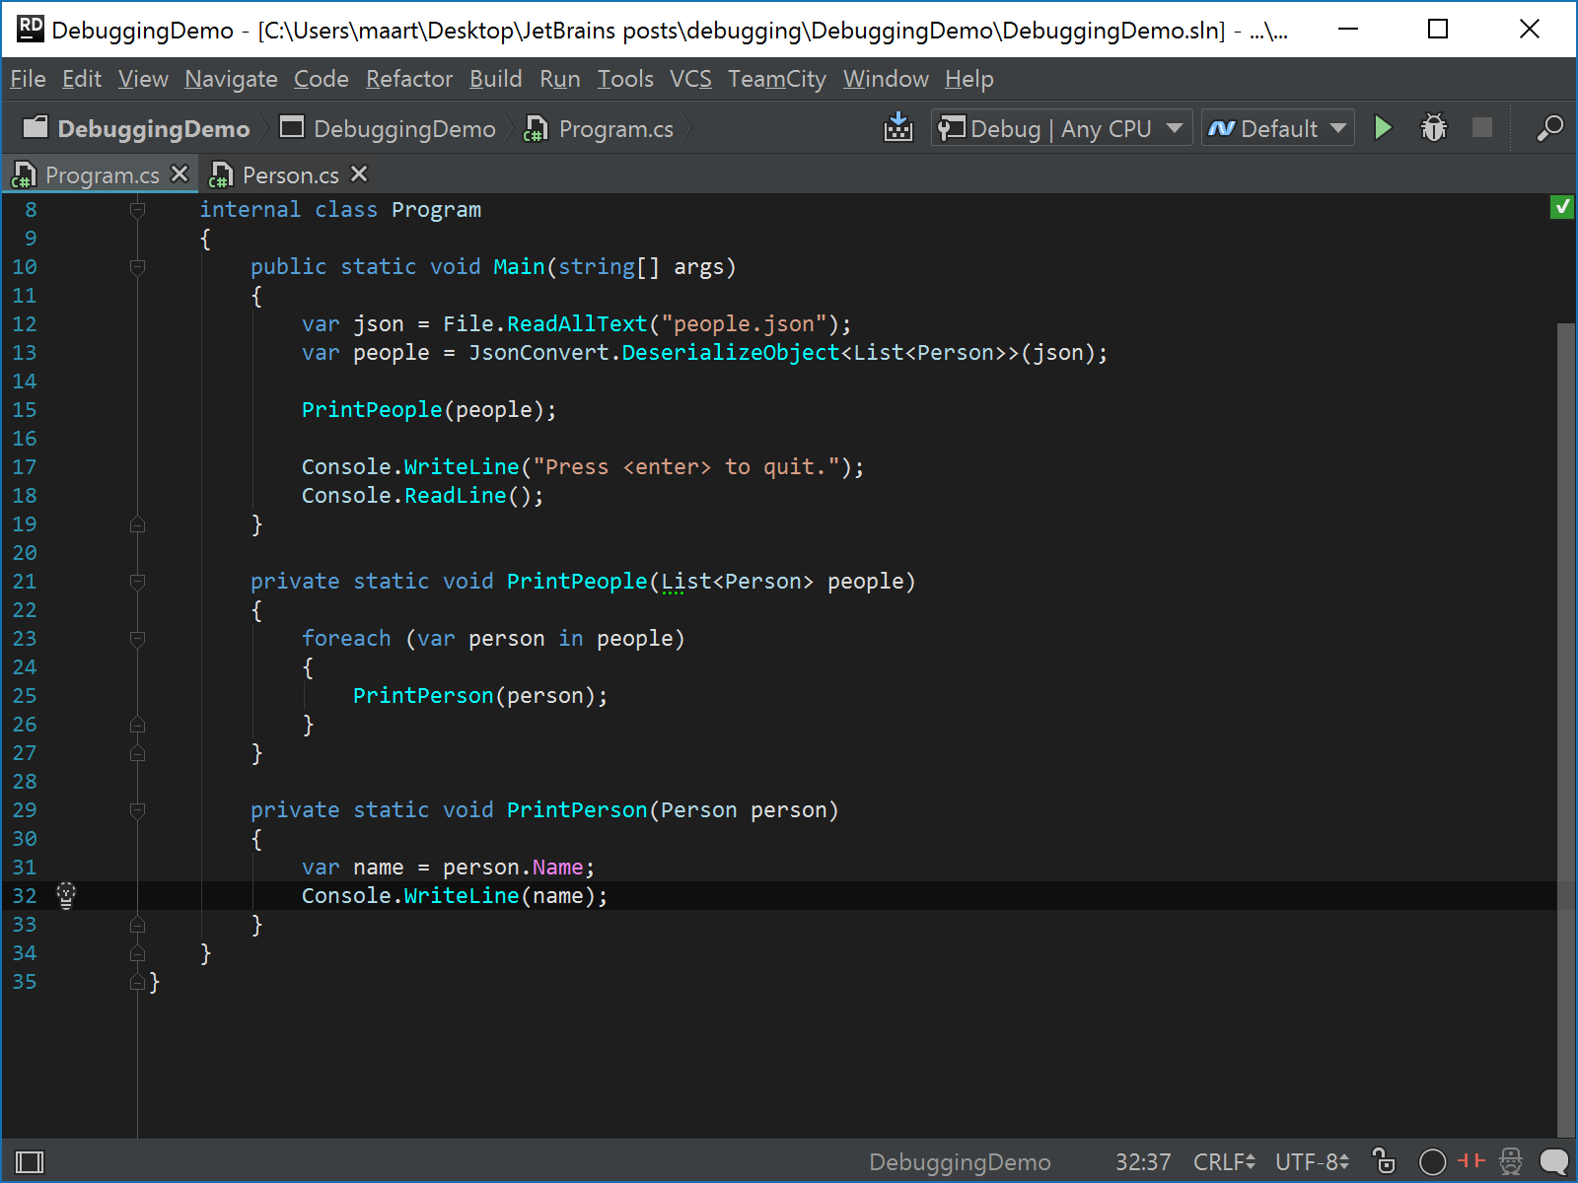Click the red connection status icon
The image size is (1578, 1183).
1470,1160
